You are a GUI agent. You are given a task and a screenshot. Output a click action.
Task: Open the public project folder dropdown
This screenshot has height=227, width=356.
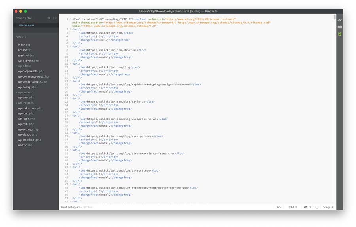(21, 37)
